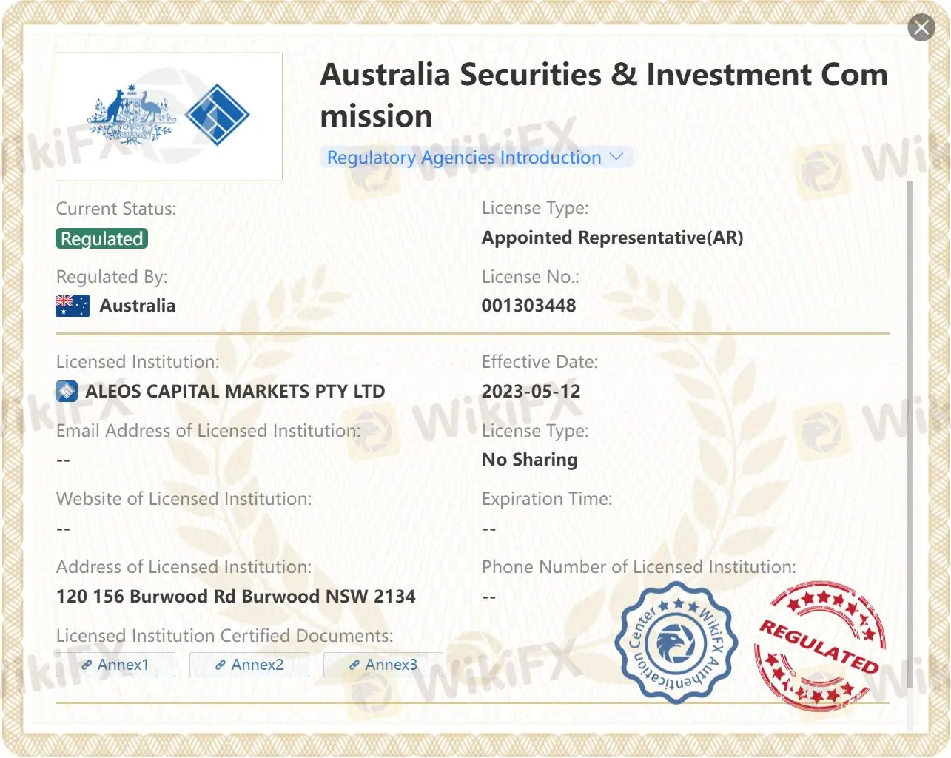This screenshot has height=758, width=951.
Task: Click the Appointed Representative(AR) license type
Action: click(612, 238)
